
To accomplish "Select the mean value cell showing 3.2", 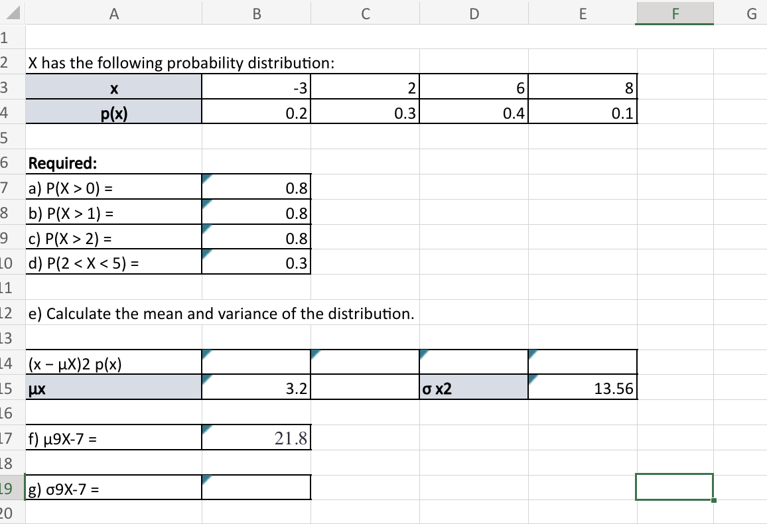I will (x=256, y=387).
